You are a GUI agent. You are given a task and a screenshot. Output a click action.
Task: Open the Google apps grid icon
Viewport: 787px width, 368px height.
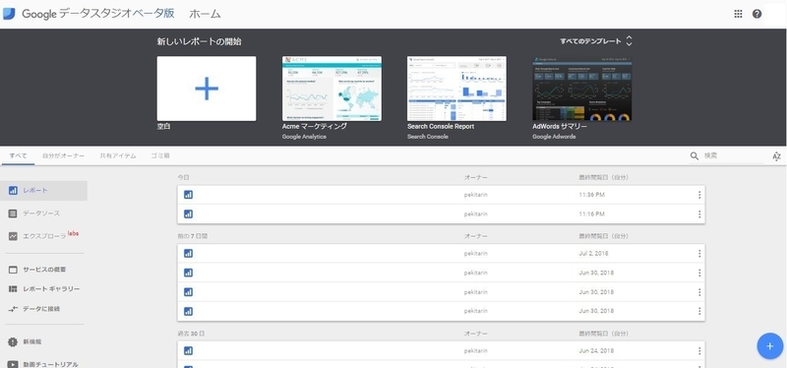(x=738, y=14)
